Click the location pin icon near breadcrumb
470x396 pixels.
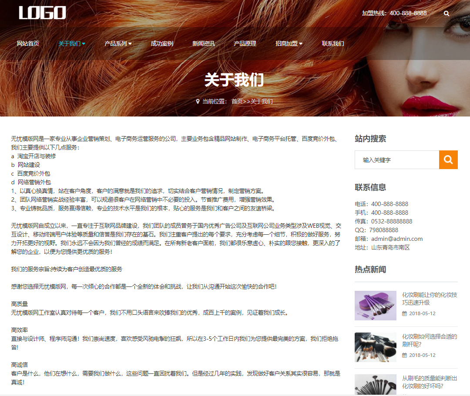point(198,101)
